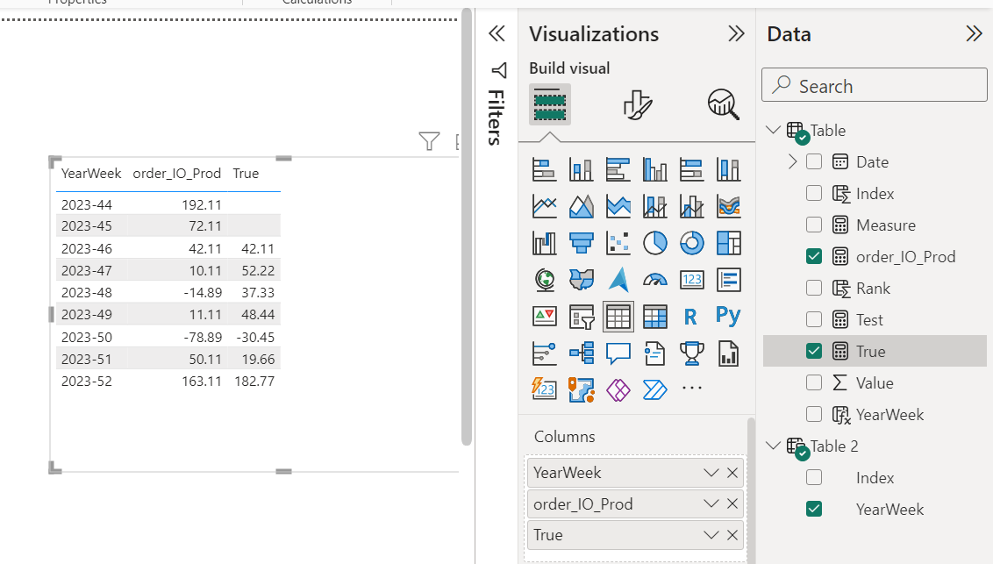
Task: Open YearWeek column field dropdown
Action: (x=711, y=473)
